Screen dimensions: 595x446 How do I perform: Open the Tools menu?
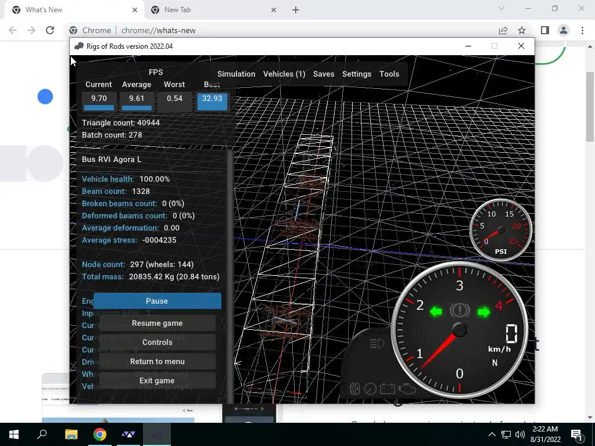click(389, 74)
